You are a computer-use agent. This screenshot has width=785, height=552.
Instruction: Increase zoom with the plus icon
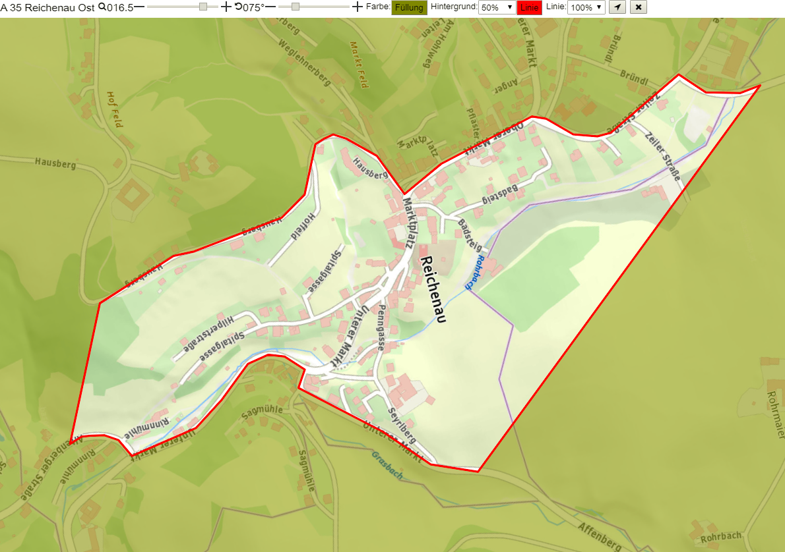[226, 7]
